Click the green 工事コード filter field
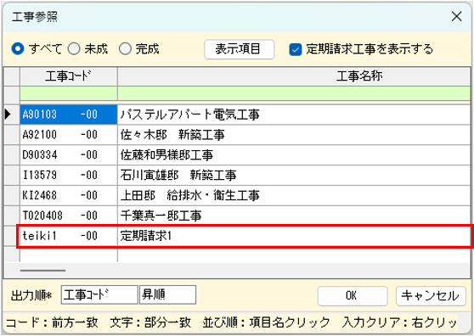This screenshot has height=336, width=474. click(x=69, y=94)
